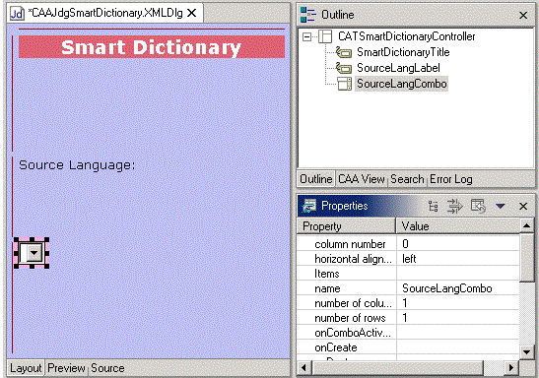Click the CATSmartDictionaryController frame icon
Screen dimensions: 539x378
(325, 36)
